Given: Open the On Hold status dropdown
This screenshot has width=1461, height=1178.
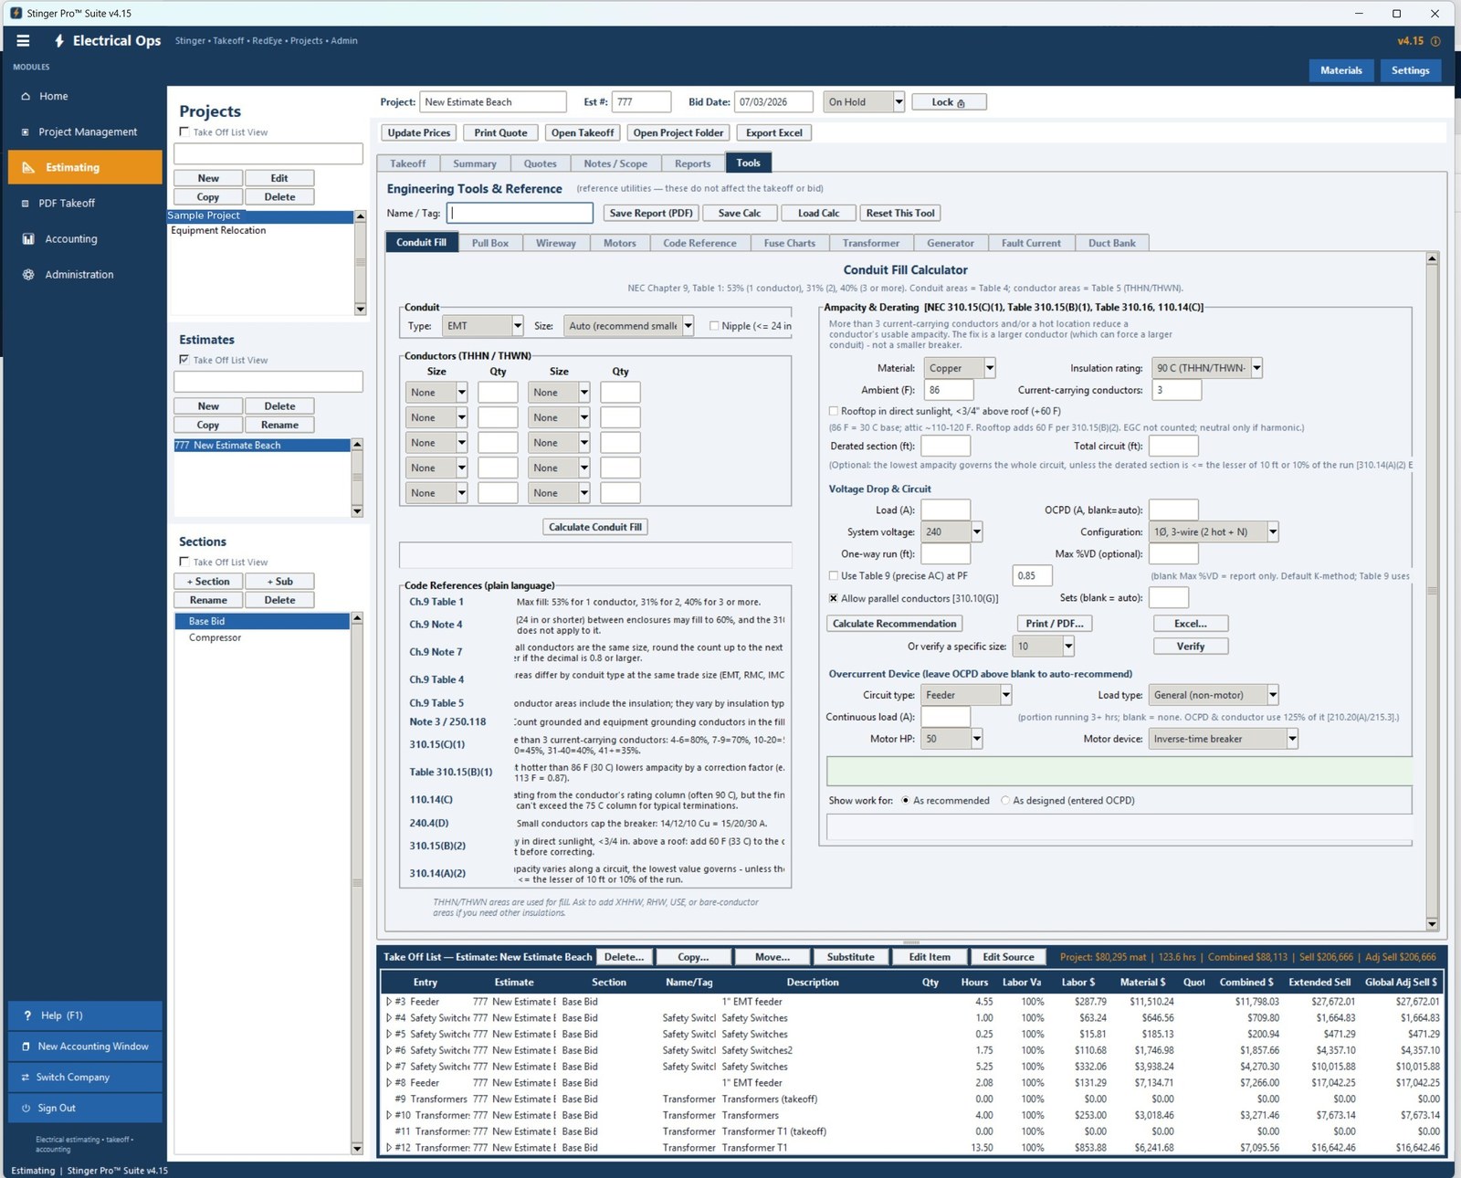Looking at the screenshot, I should coord(899,102).
